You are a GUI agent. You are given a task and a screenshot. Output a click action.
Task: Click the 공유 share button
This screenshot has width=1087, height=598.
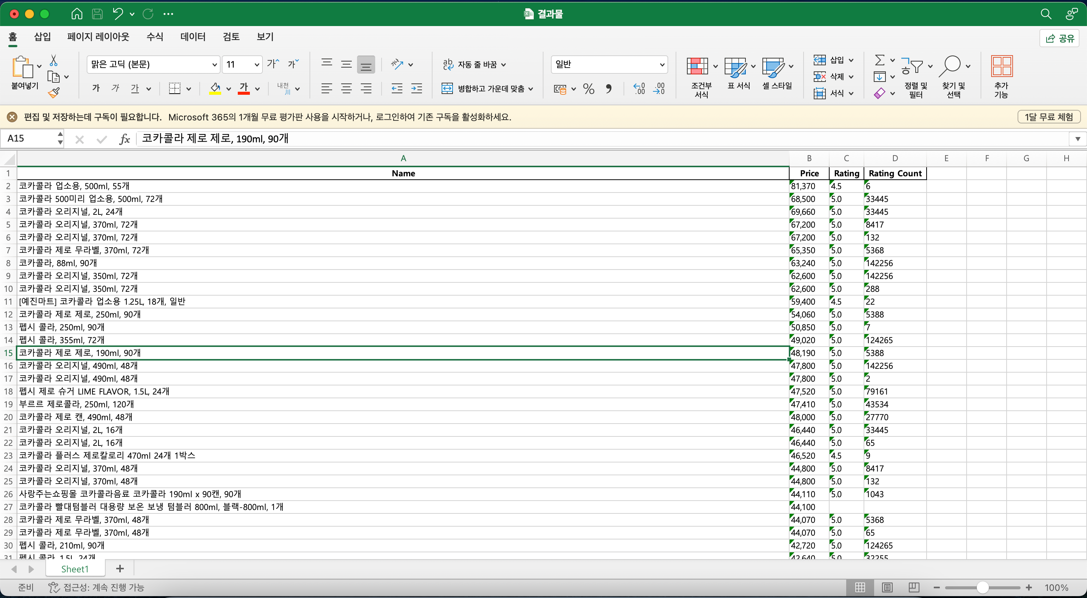[x=1059, y=39]
